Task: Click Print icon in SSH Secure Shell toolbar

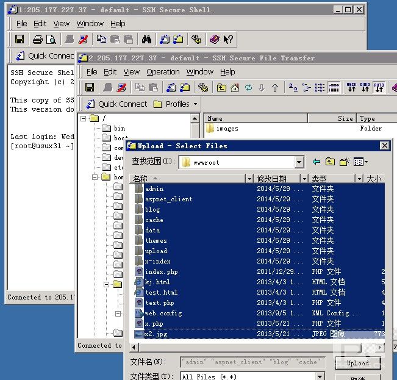Action: tap(38, 39)
